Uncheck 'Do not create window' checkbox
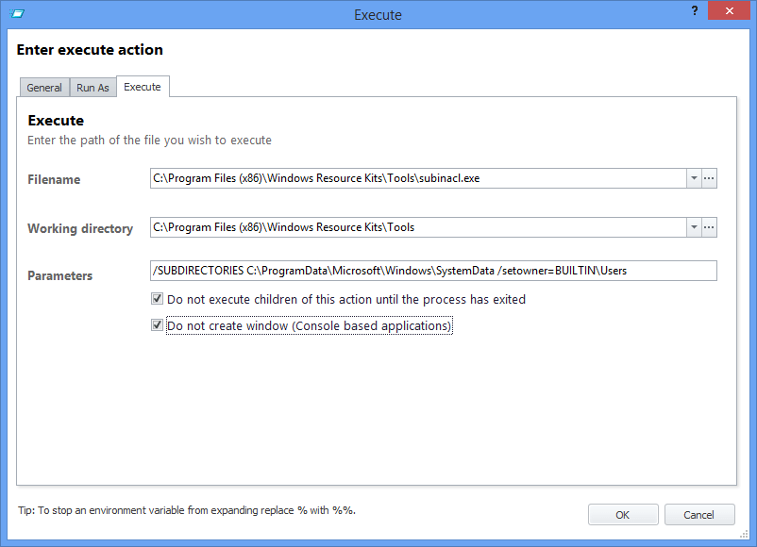The height and width of the screenshot is (547, 757). click(x=157, y=325)
